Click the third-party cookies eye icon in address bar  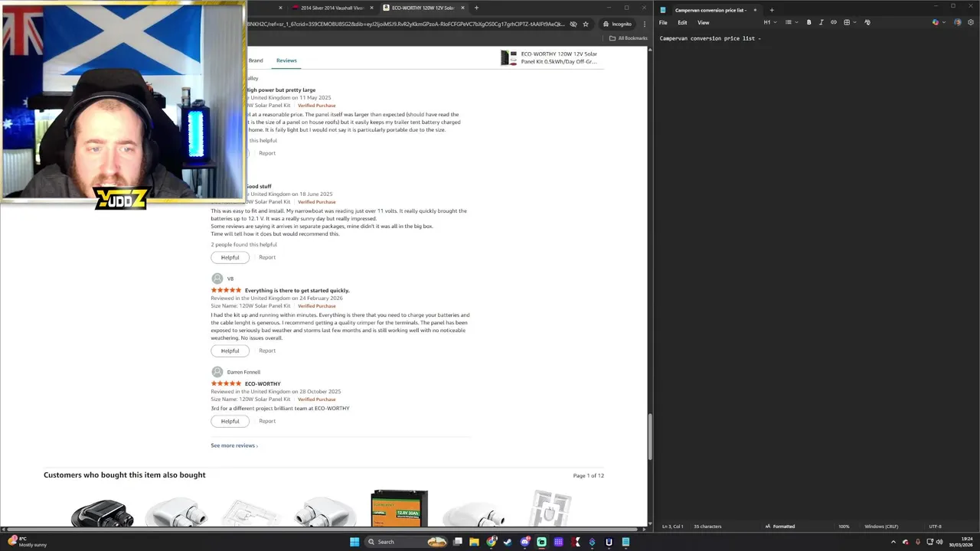click(573, 24)
